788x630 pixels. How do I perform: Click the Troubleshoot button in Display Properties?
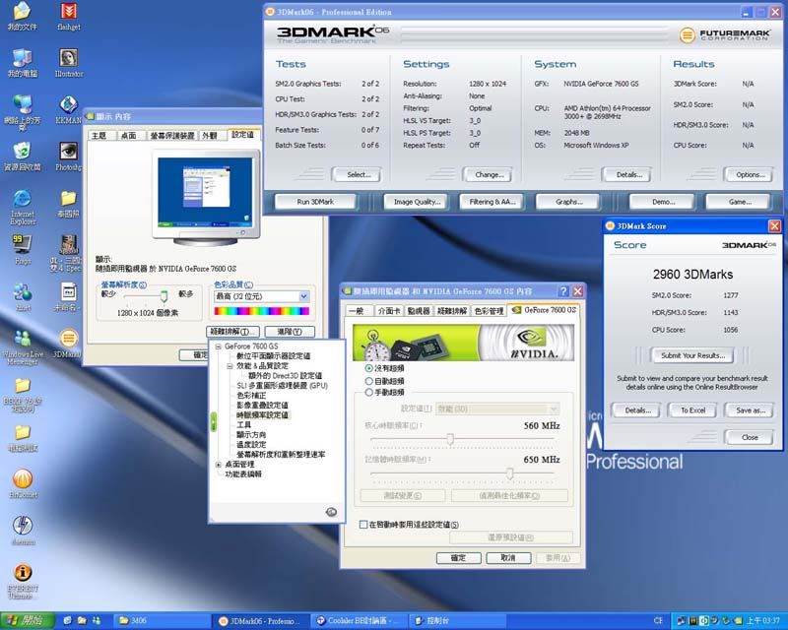232,332
